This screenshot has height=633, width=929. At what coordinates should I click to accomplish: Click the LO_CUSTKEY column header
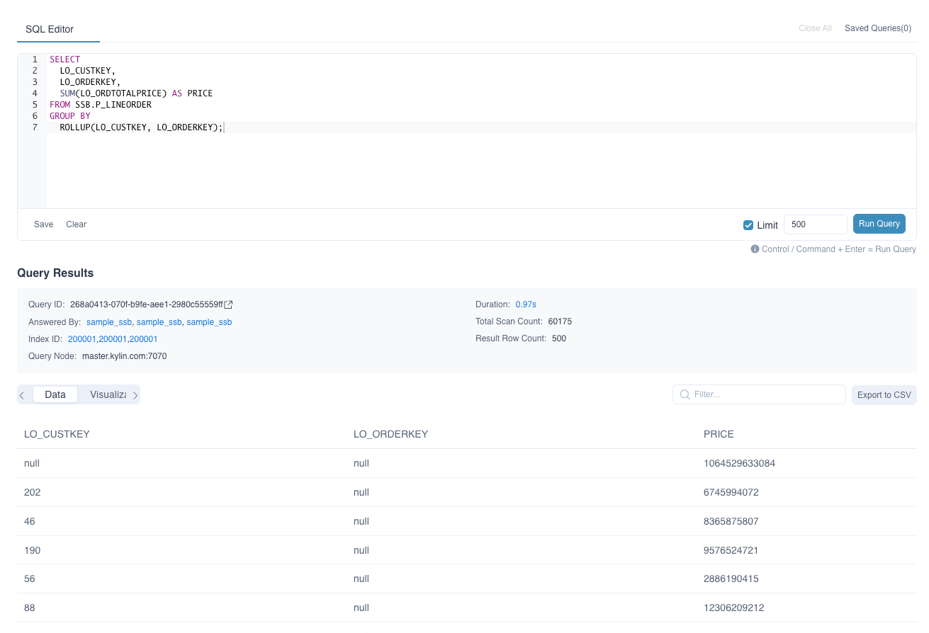tap(57, 434)
